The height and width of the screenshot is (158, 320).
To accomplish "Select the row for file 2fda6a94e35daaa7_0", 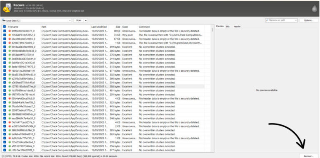I will 103,107.
